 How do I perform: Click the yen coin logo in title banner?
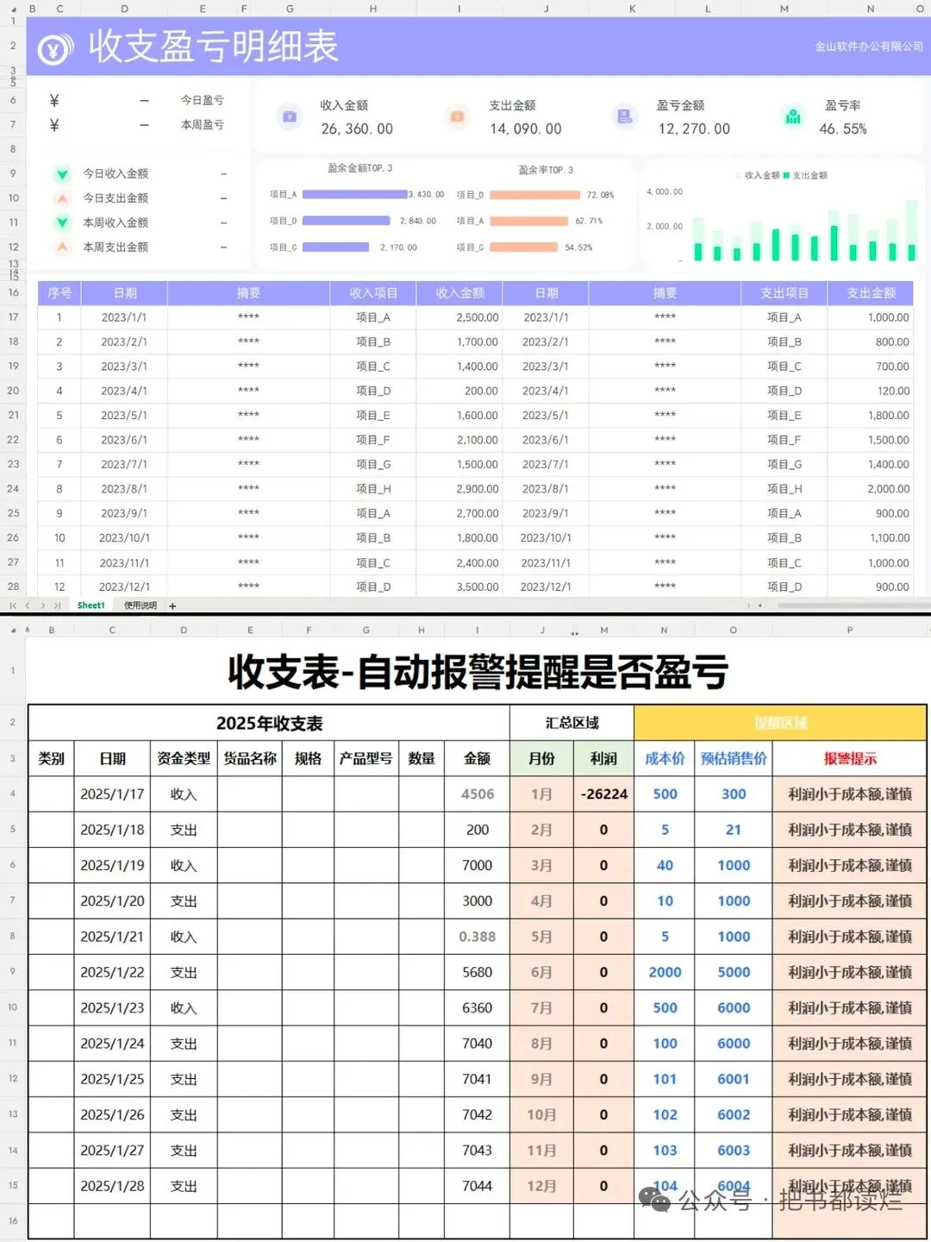[x=55, y=50]
